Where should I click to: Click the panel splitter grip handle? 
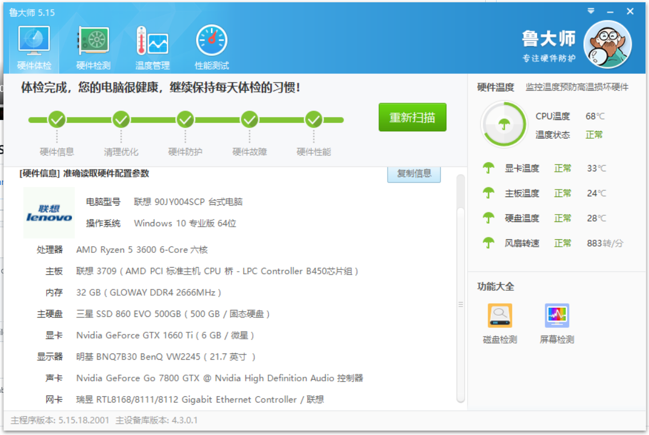(x=461, y=304)
